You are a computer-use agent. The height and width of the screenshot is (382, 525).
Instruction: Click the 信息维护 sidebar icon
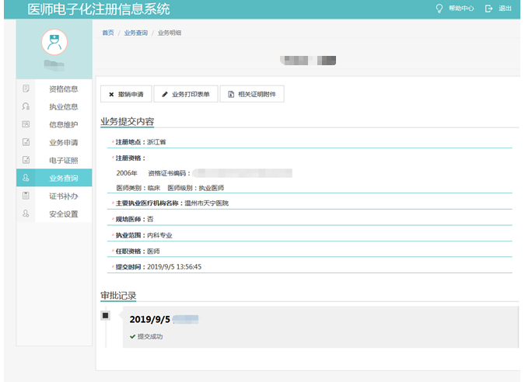(x=26, y=124)
